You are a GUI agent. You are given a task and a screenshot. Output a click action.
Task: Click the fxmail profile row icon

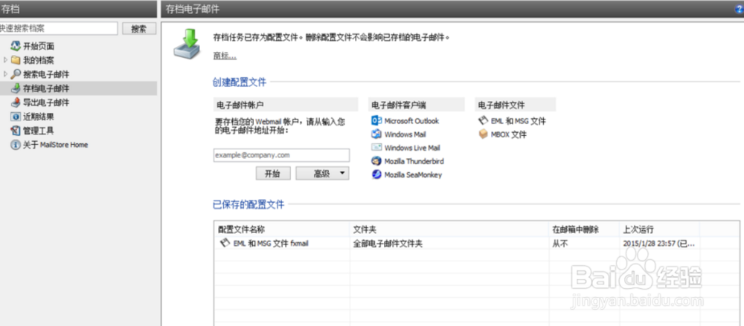pyautogui.click(x=225, y=243)
